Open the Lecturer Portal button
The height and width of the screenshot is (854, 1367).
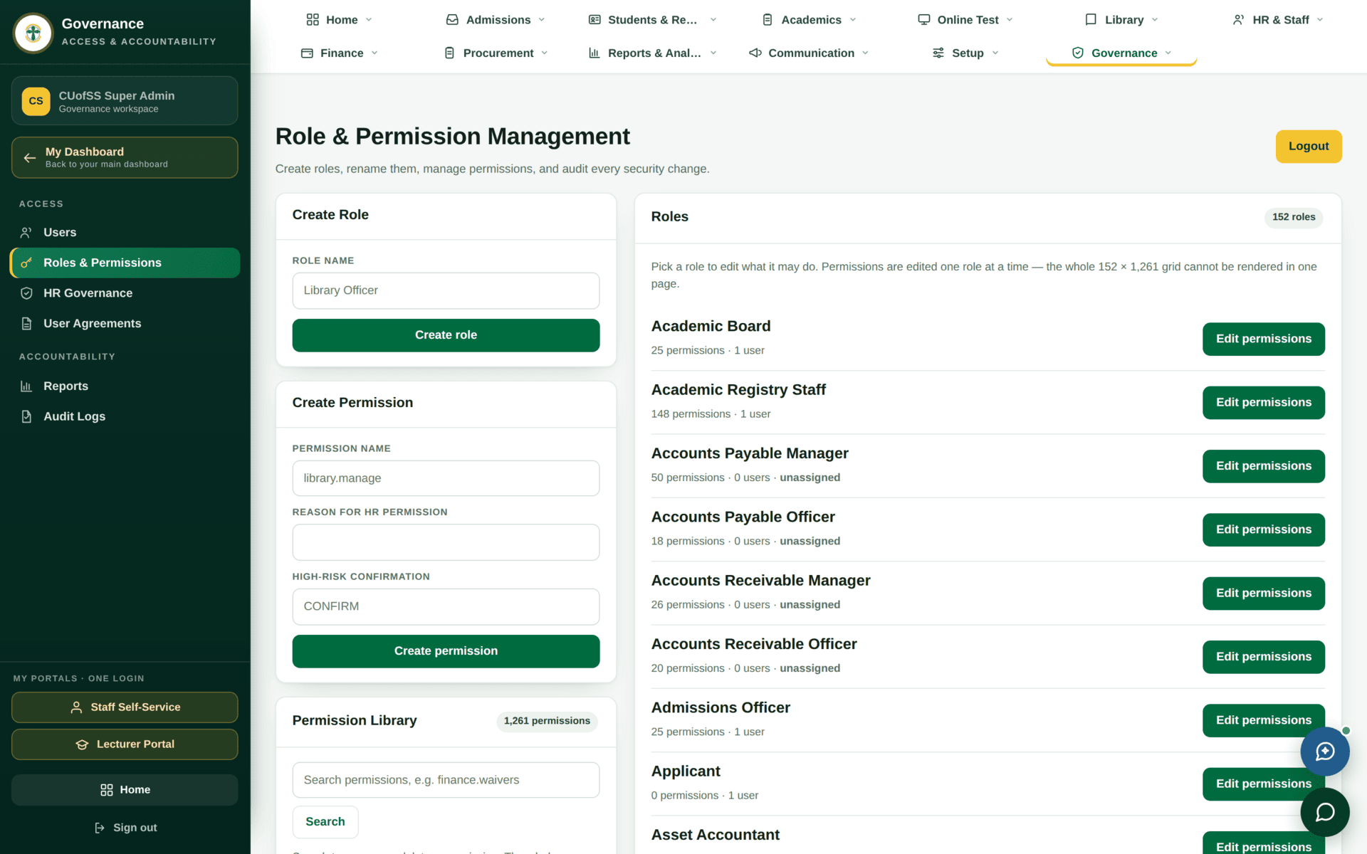[125, 744]
